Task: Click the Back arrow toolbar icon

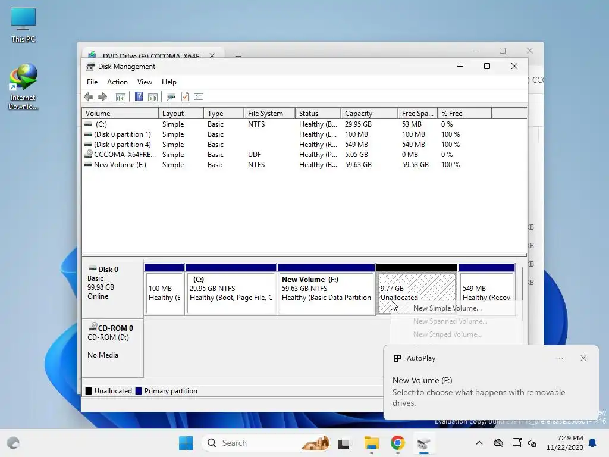Action: [x=89, y=97]
